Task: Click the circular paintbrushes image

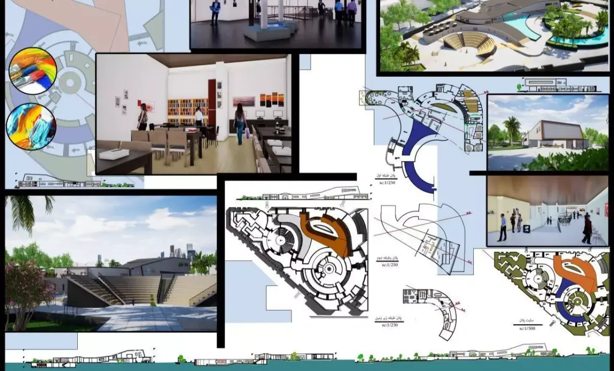Action: [x=33, y=71]
